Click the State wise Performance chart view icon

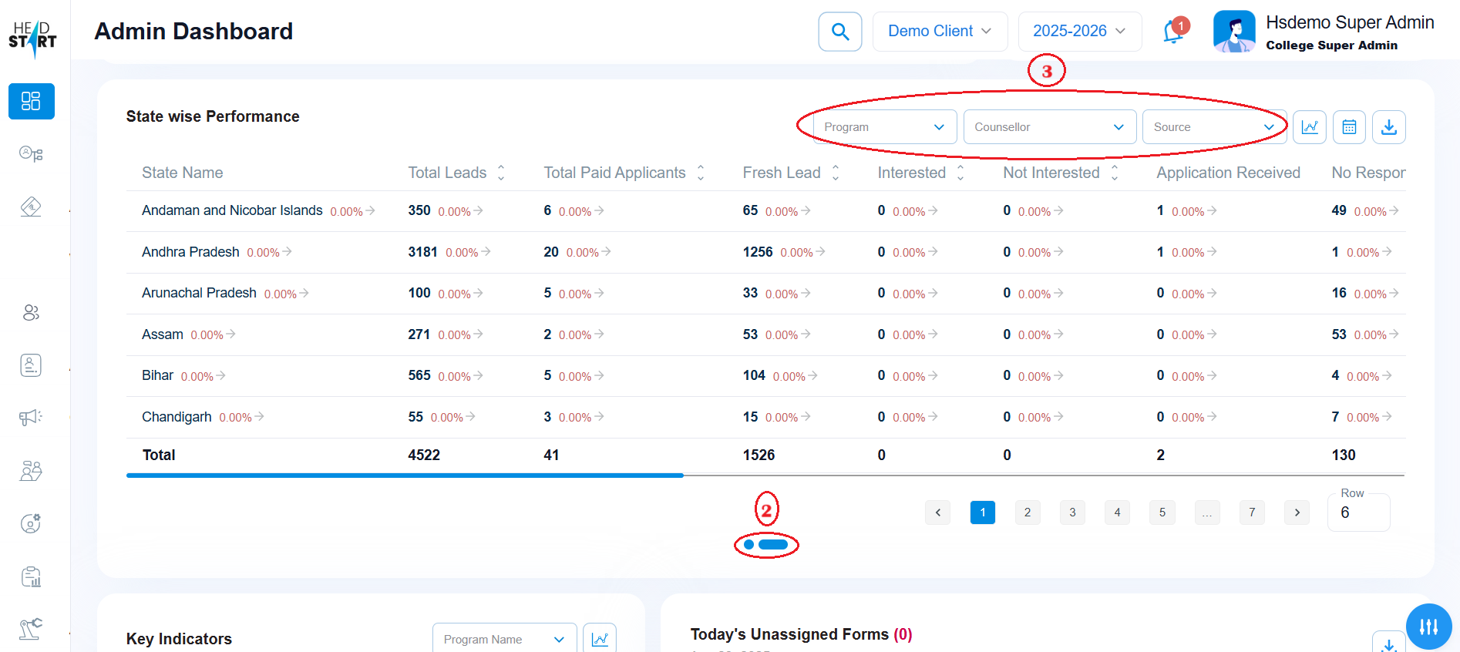tap(1309, 127)
